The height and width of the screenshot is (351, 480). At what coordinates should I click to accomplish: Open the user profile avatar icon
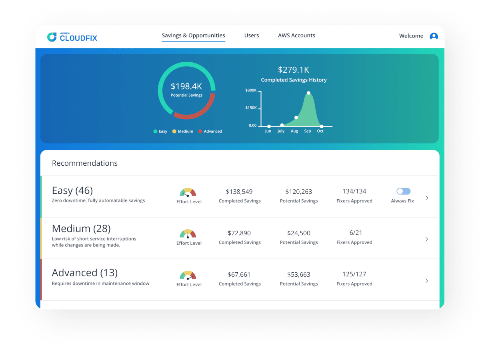434,36
